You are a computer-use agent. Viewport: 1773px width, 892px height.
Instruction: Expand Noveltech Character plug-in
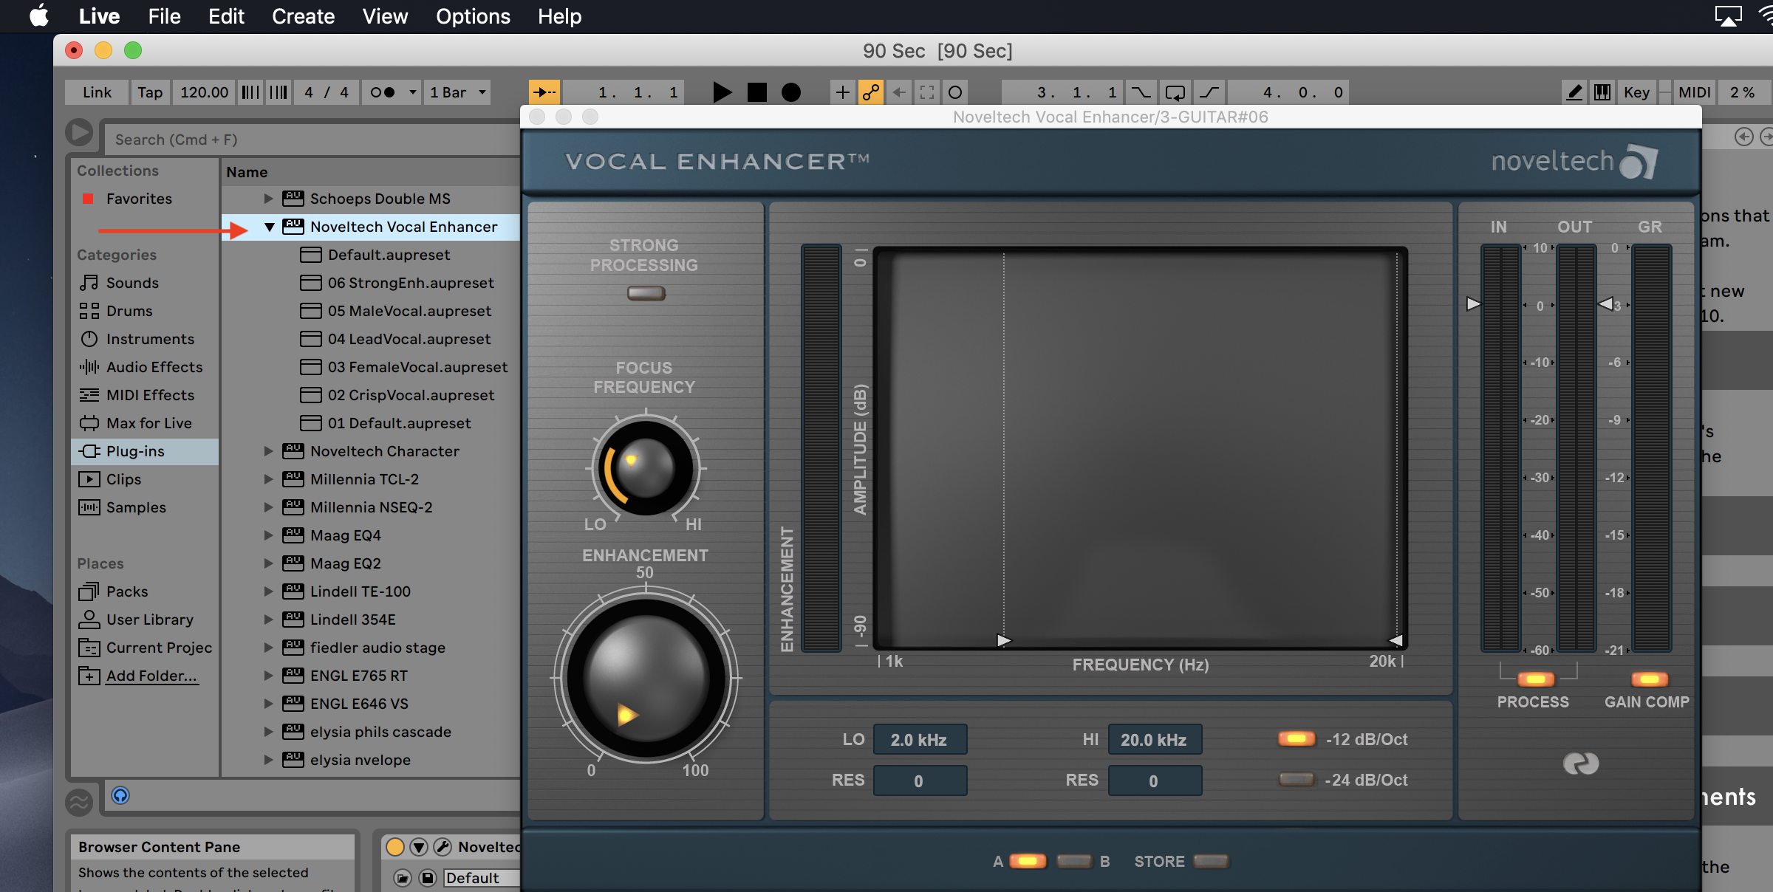tap(269, 451)
